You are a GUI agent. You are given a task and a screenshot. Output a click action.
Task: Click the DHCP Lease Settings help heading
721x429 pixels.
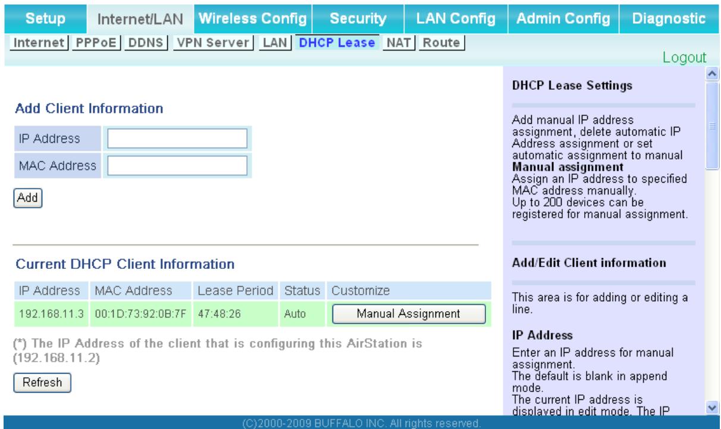[x=572, y=86]
